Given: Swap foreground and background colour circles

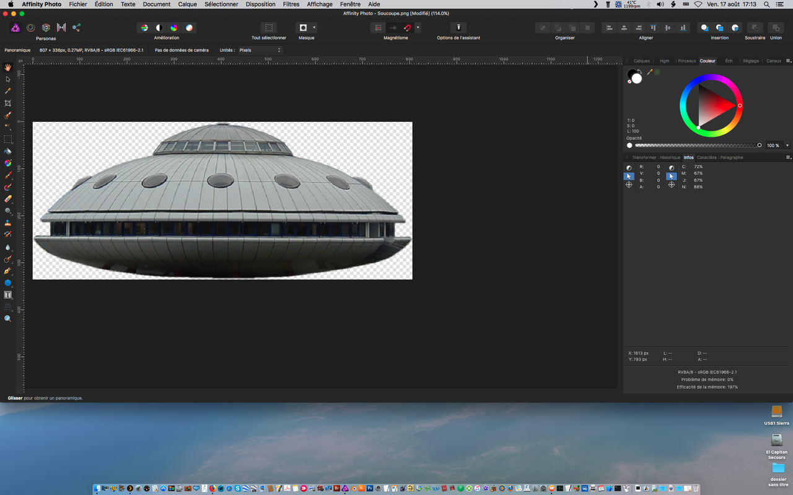Looking at the screenshot, I should [x=639, y=71].
